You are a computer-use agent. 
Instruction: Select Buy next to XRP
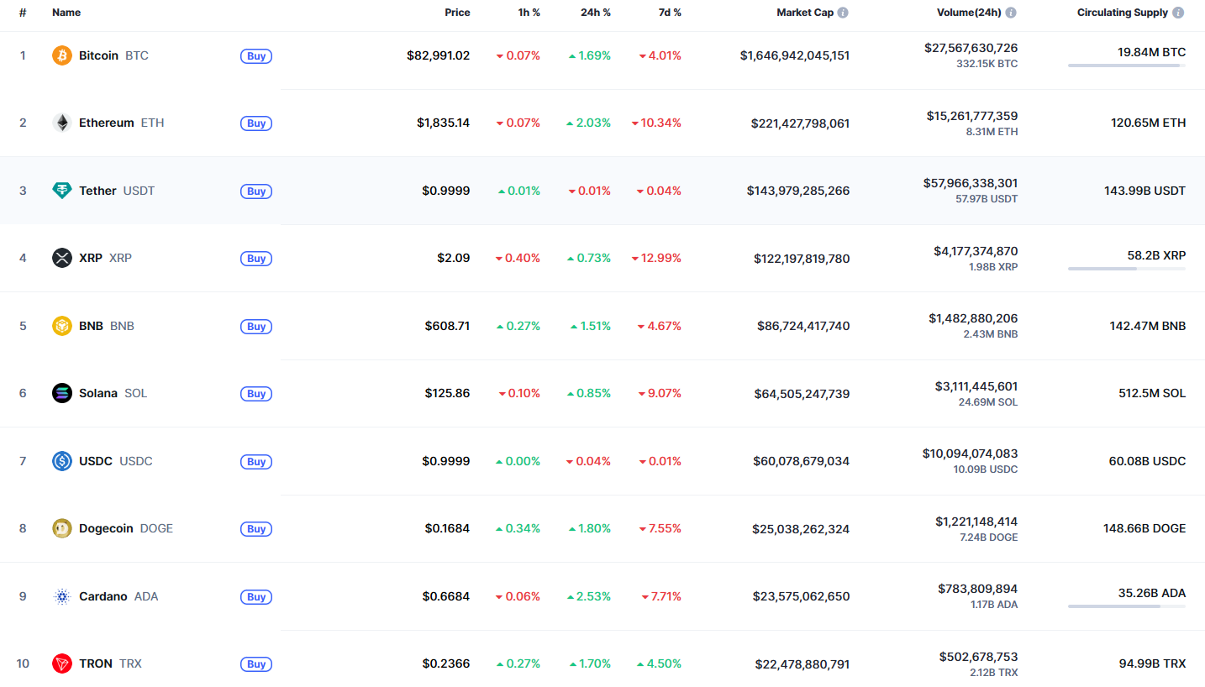pos(256,259)
